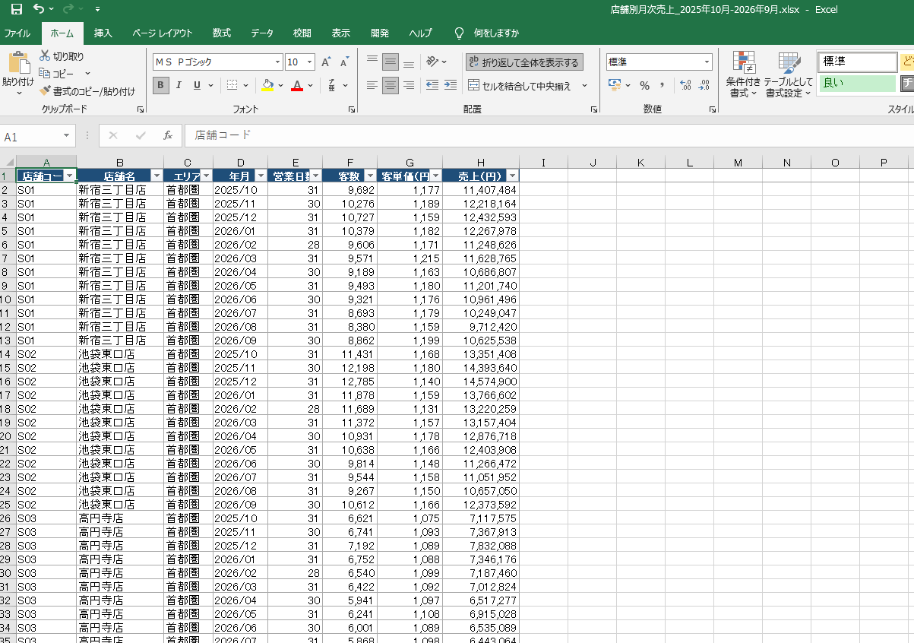Click the large Paste clipboard icon

[18, 63]
